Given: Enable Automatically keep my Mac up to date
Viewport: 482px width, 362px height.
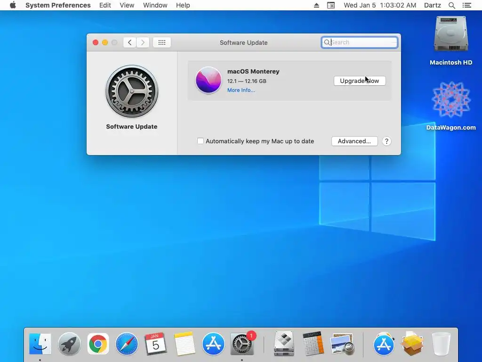Looking at the screenshot, I should tap(201, 141).
